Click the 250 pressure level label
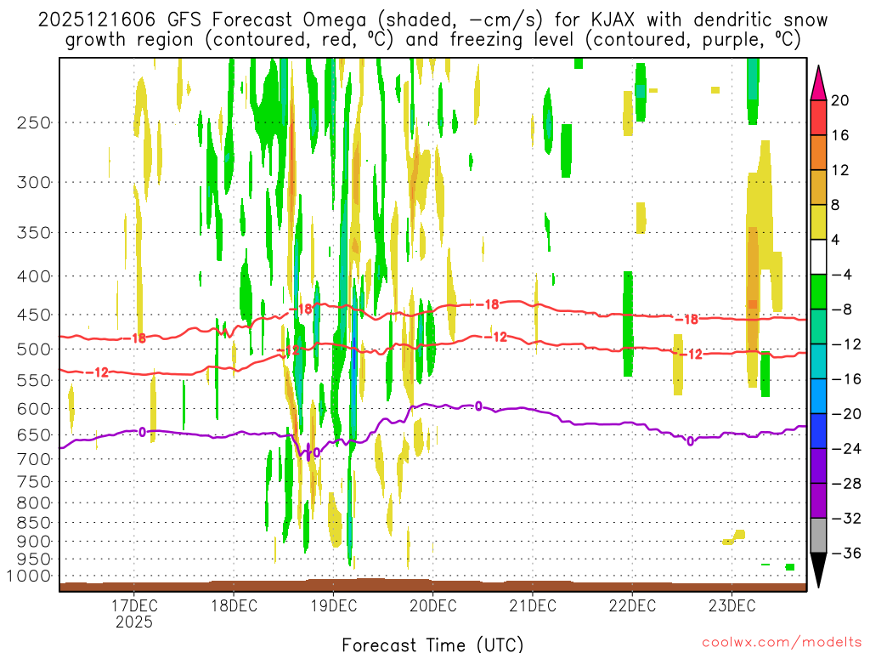This screenshot has width=870, height=653. (34, 122)
